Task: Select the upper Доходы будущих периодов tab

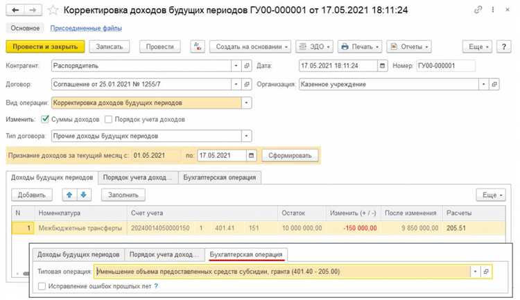Action: [52, 177]
